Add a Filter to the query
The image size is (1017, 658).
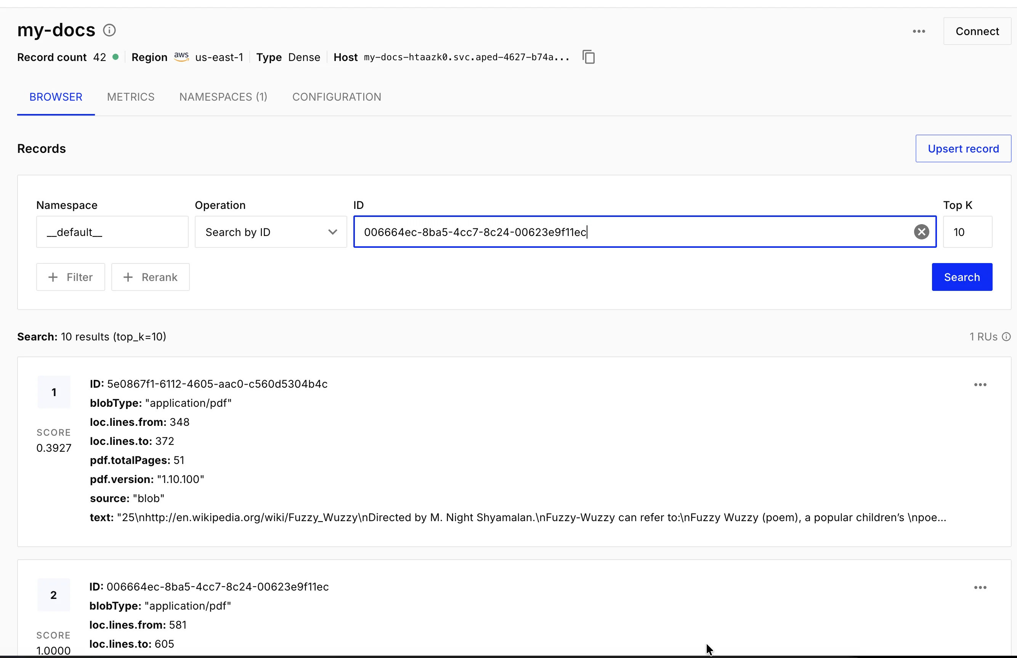(71, 277)
